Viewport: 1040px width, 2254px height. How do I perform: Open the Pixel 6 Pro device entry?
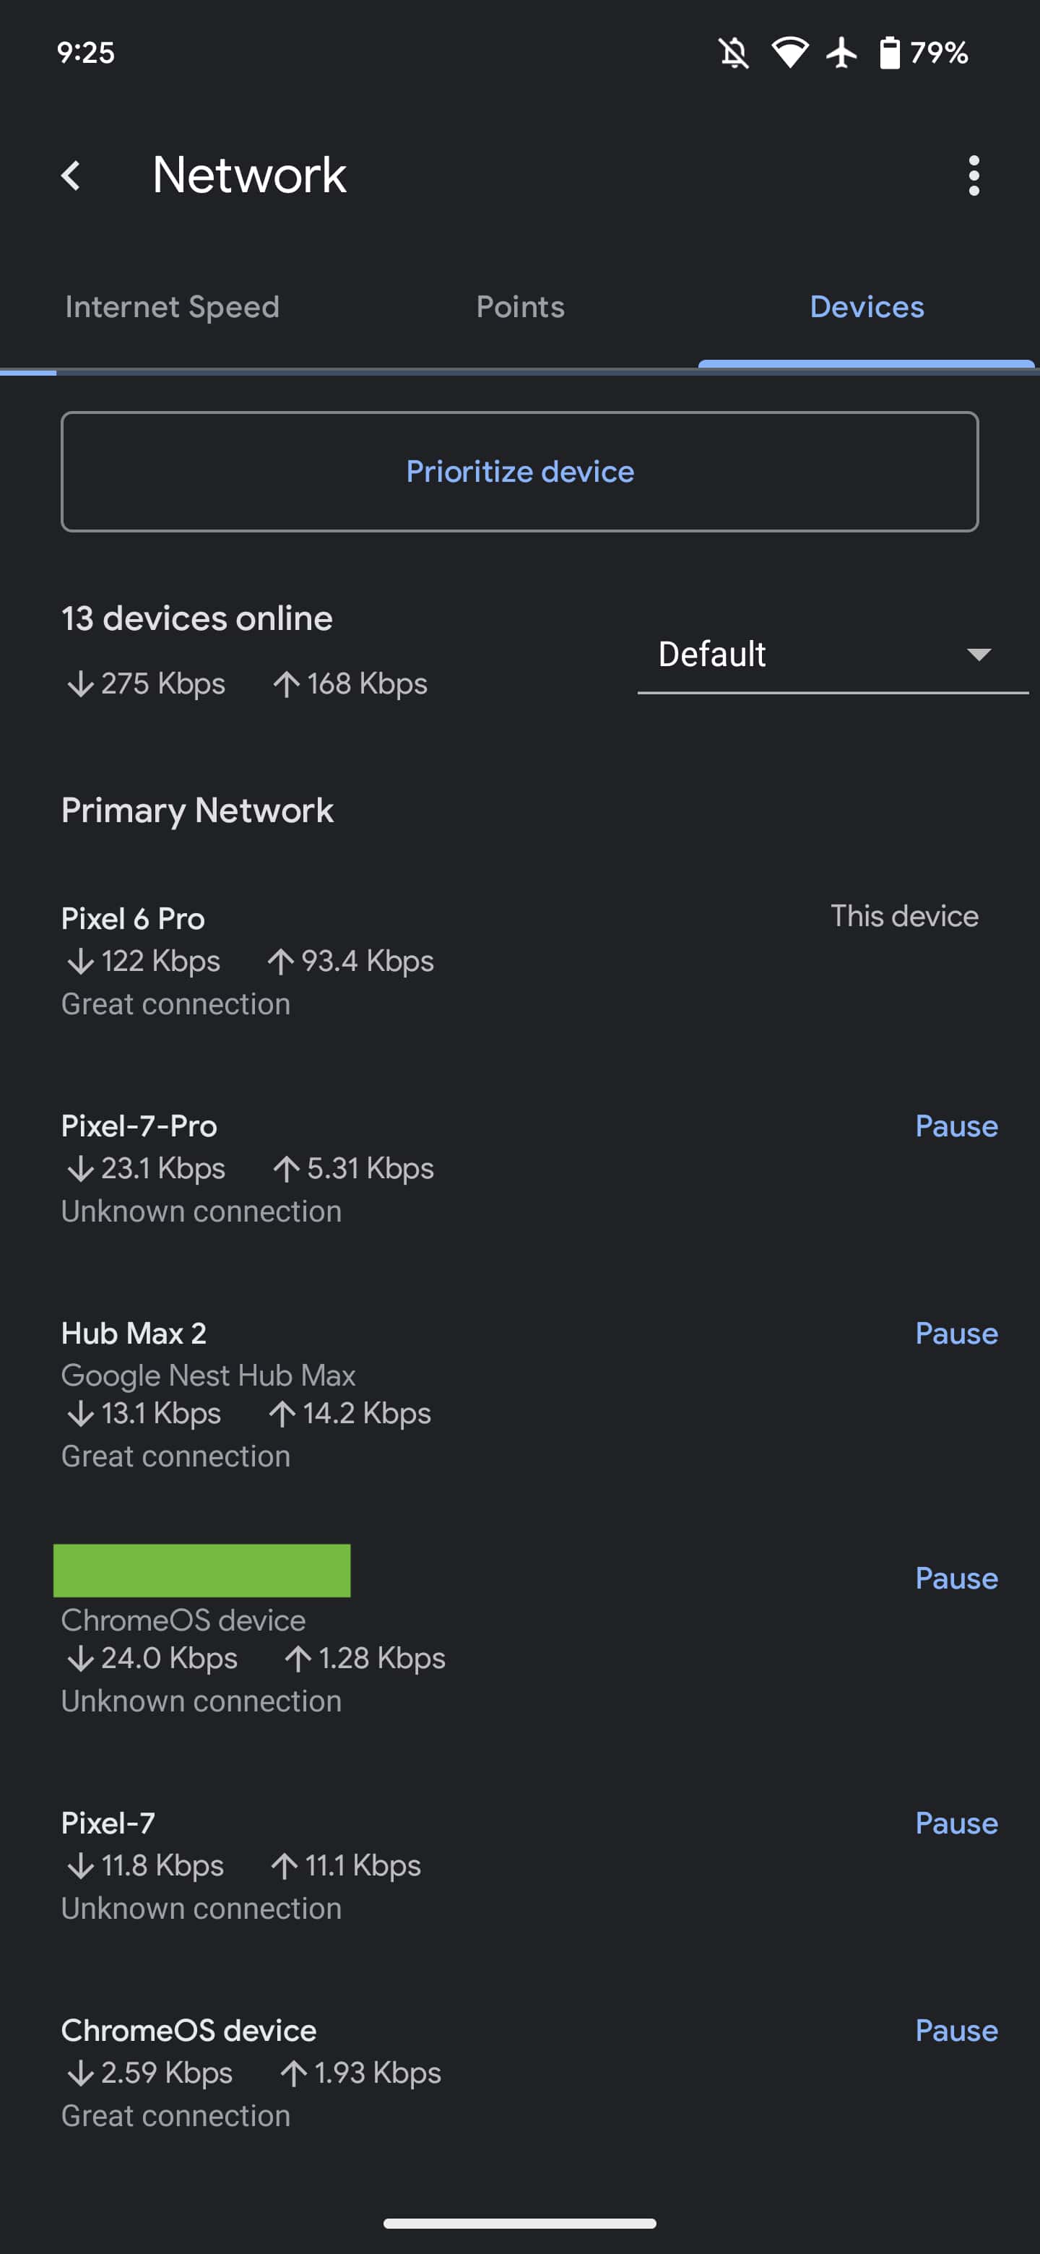pyautogui.click(x=133, y=919)
